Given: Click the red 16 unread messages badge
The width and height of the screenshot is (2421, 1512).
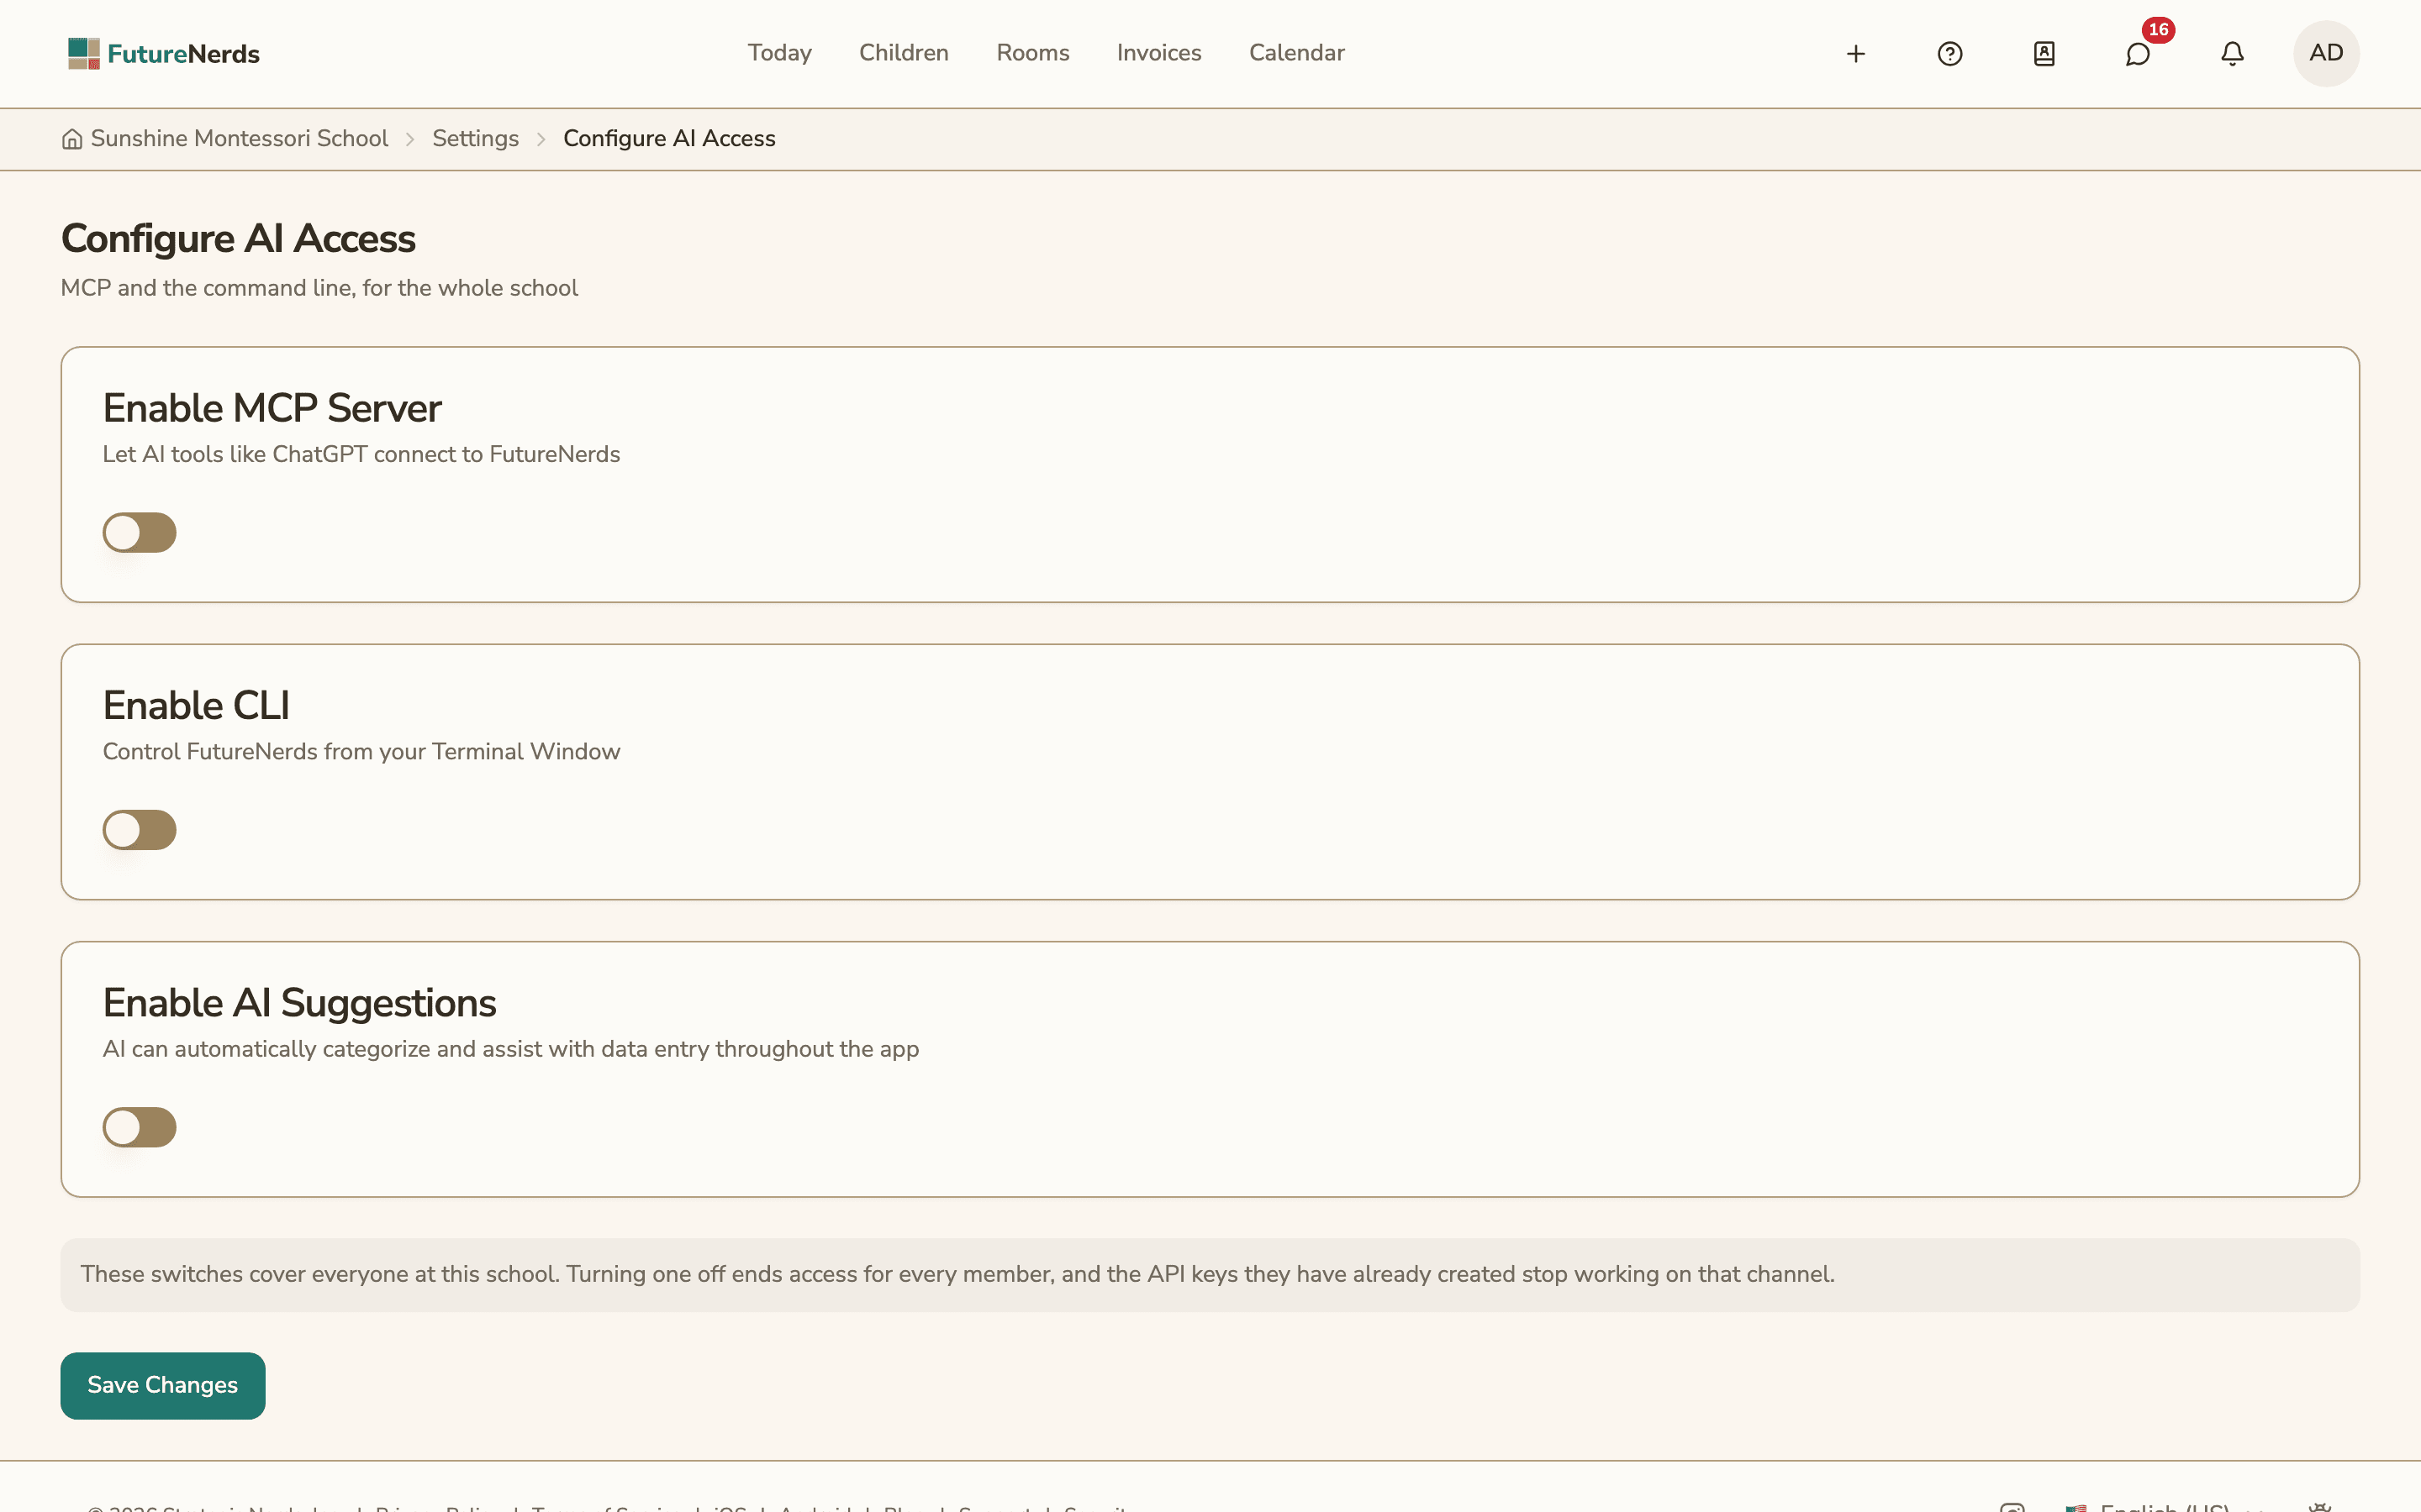Looking at the screenshot, I should tap(2158, 30).
